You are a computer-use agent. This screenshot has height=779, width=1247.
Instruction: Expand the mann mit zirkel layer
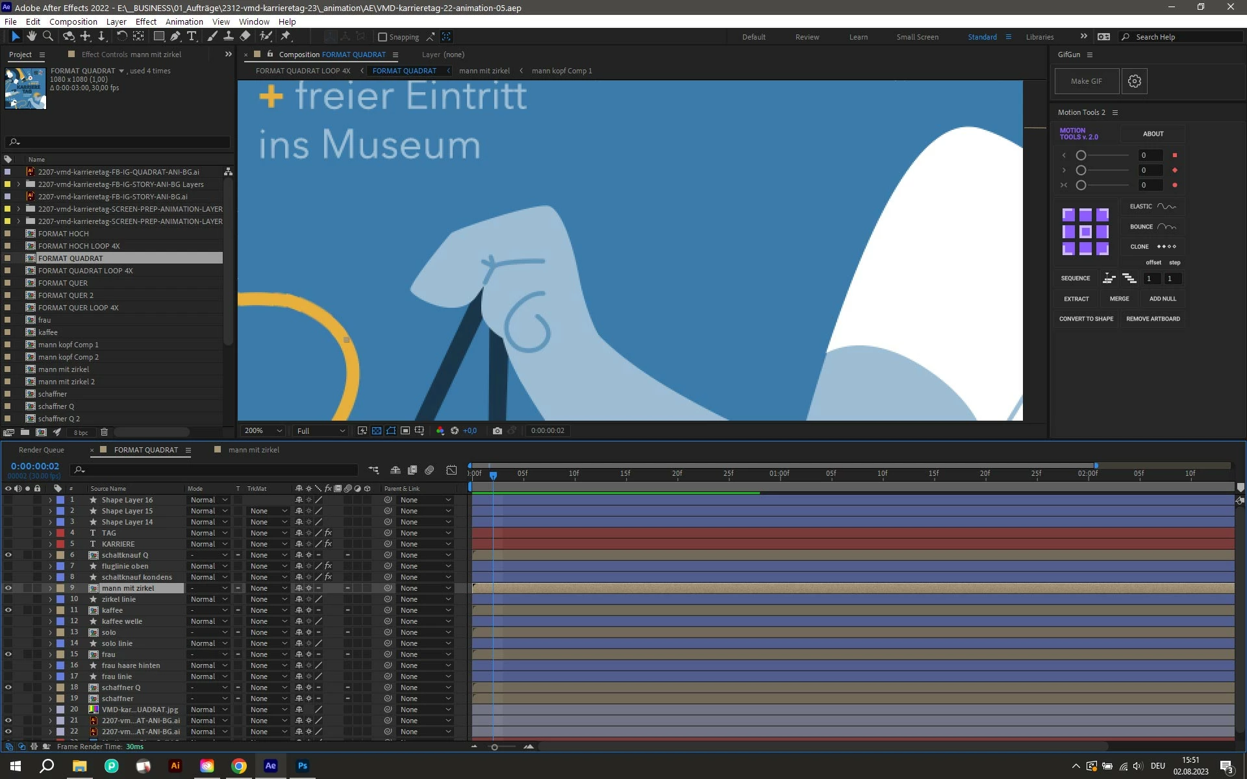50,588
